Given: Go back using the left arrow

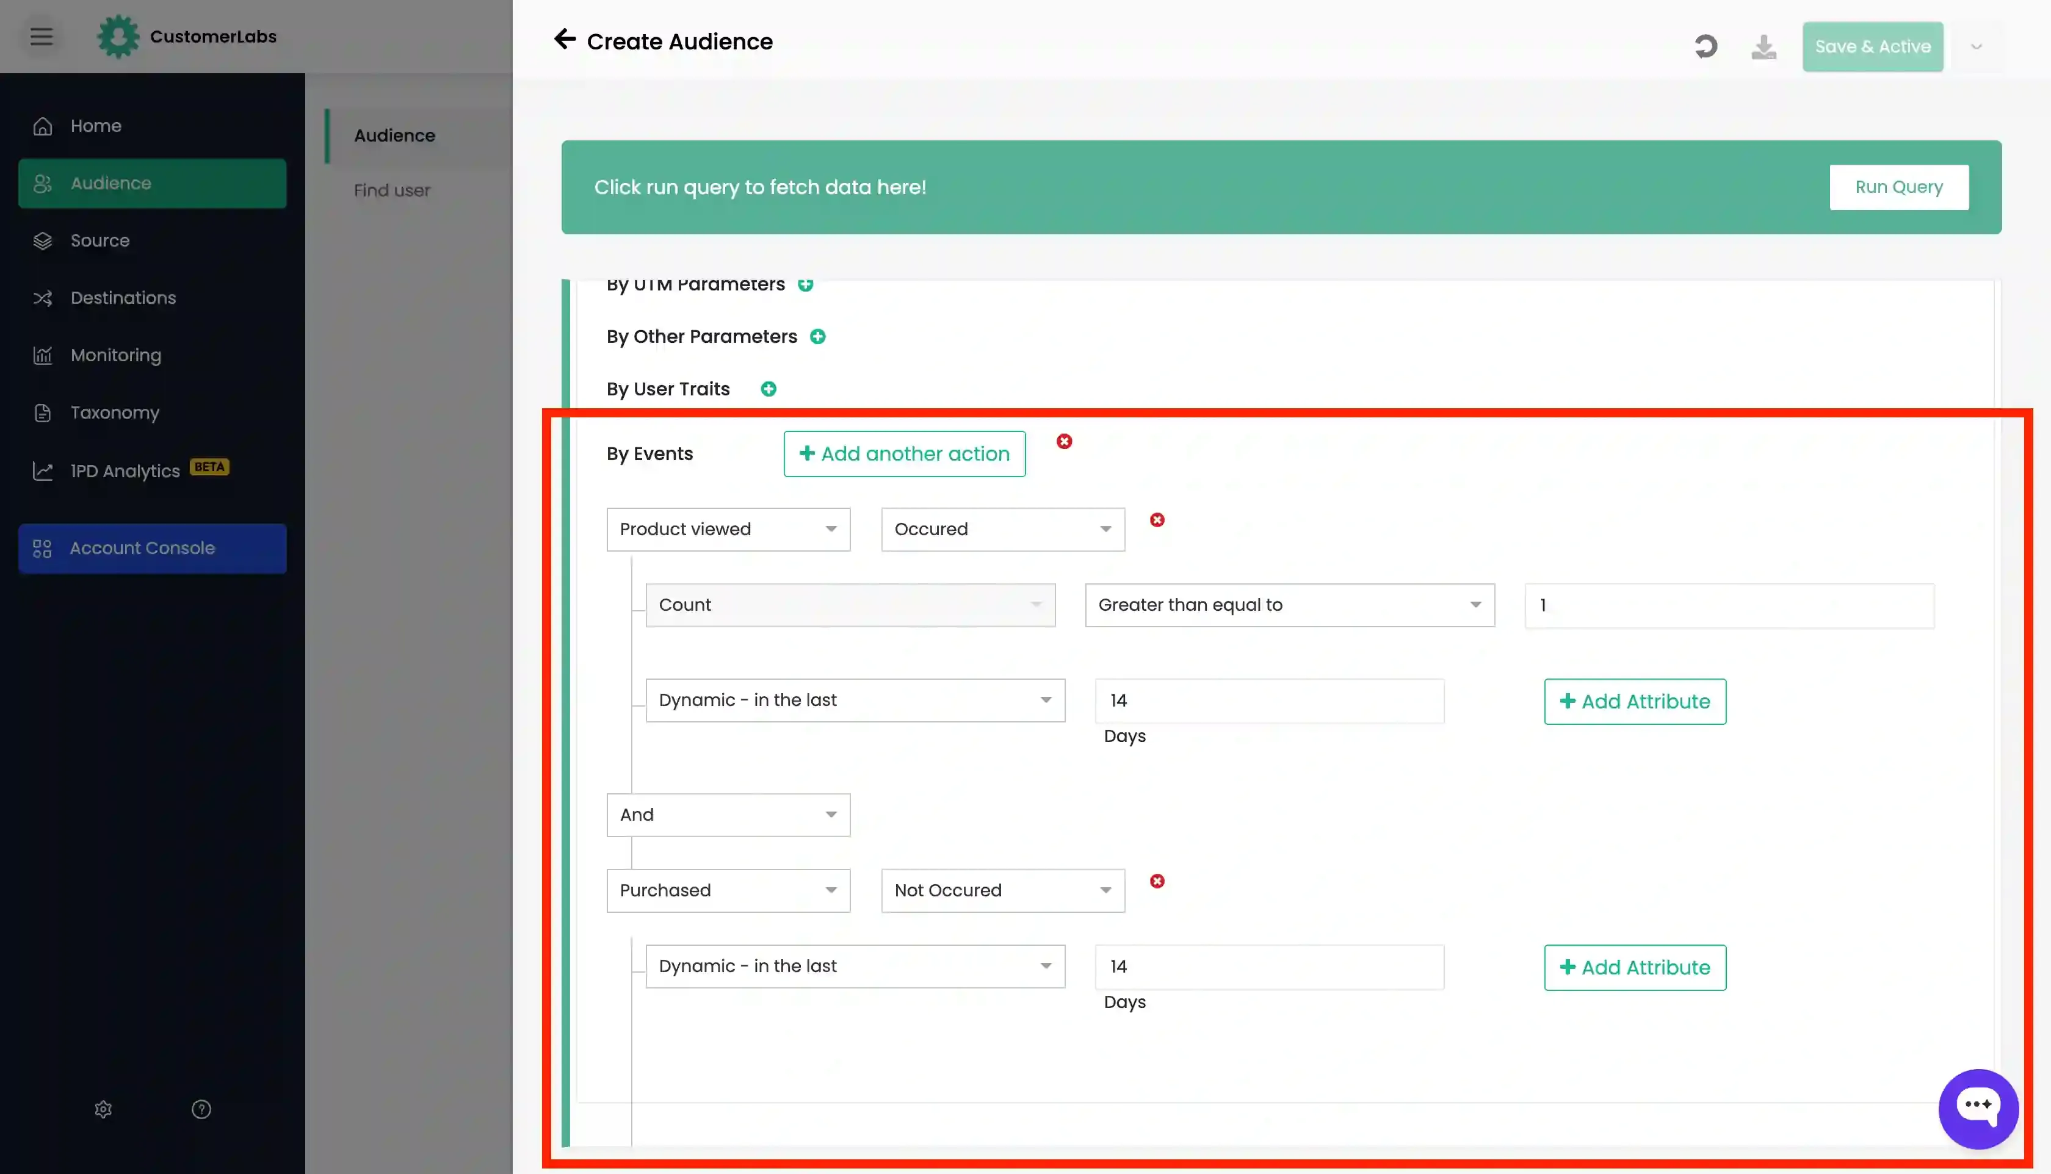Looking at the screenshot, I should (x=565, y=40).
